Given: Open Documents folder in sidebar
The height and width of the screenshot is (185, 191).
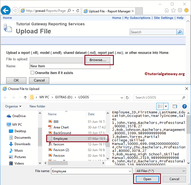Looking at the screenshot, I should 20,138.
